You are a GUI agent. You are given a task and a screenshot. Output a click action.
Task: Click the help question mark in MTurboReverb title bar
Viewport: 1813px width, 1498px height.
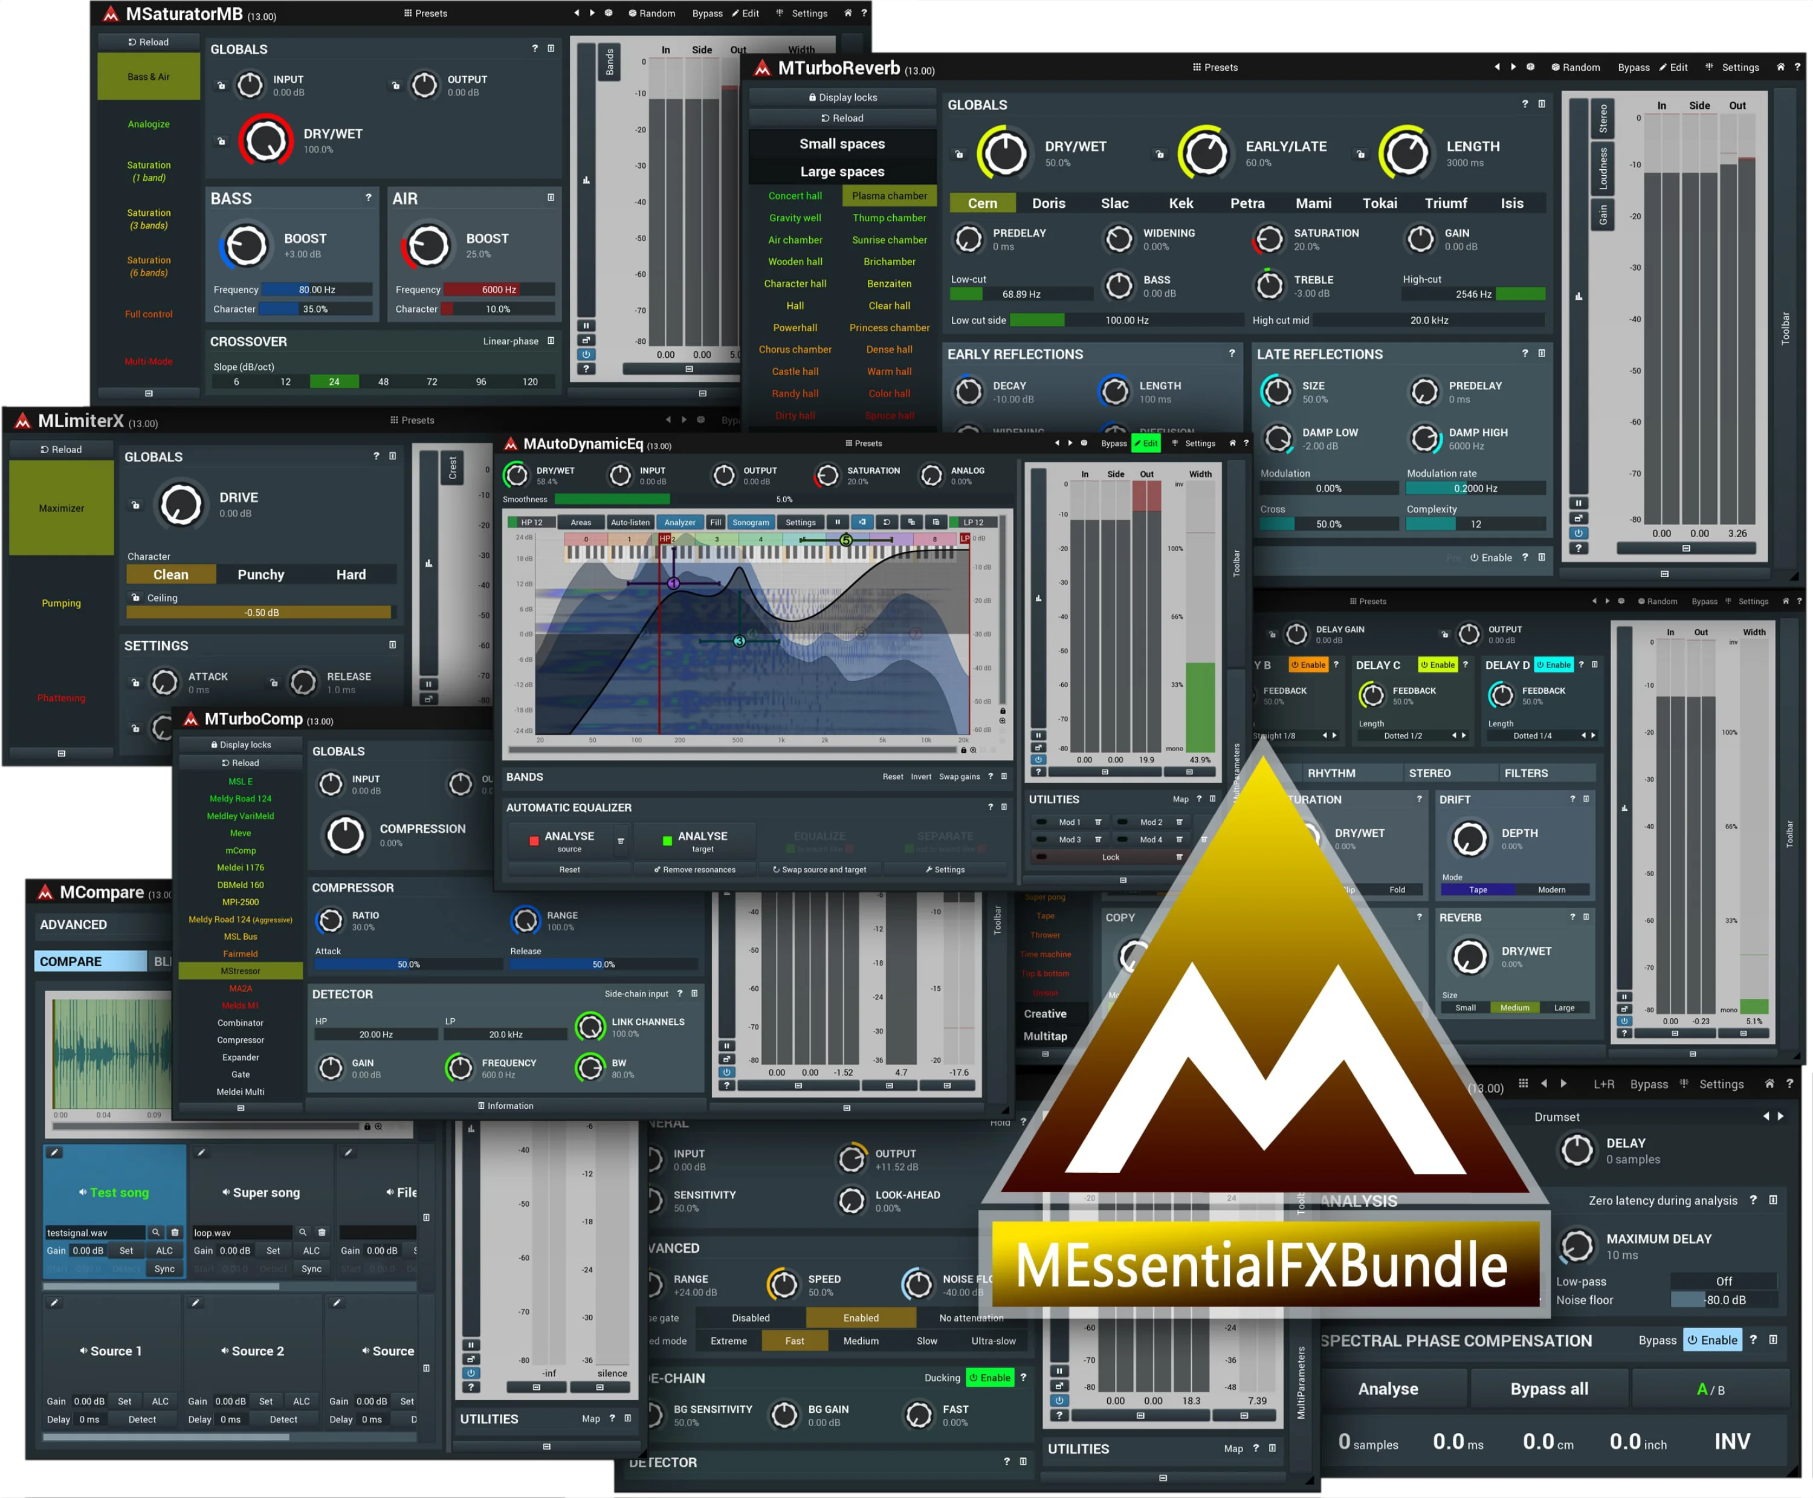1797,66
